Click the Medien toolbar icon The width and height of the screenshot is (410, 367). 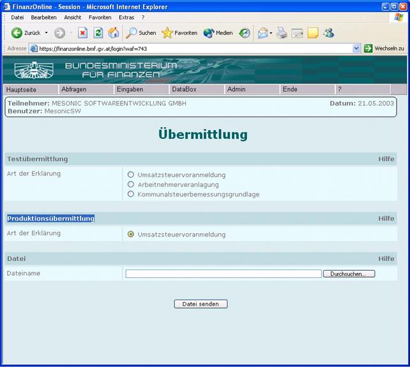click(218, 32)
